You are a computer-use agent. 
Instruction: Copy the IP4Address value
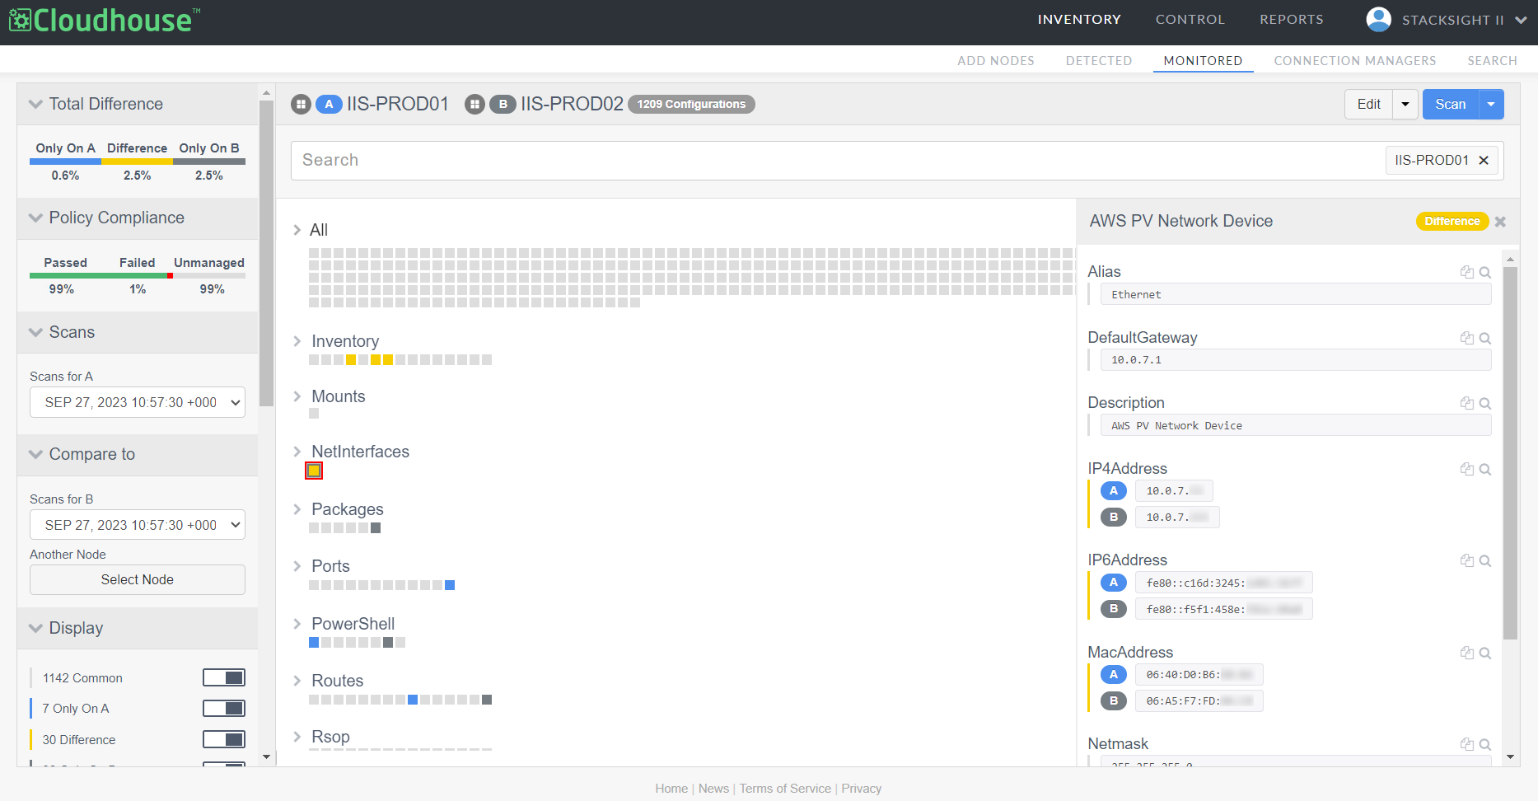(x=1466, y=469)
